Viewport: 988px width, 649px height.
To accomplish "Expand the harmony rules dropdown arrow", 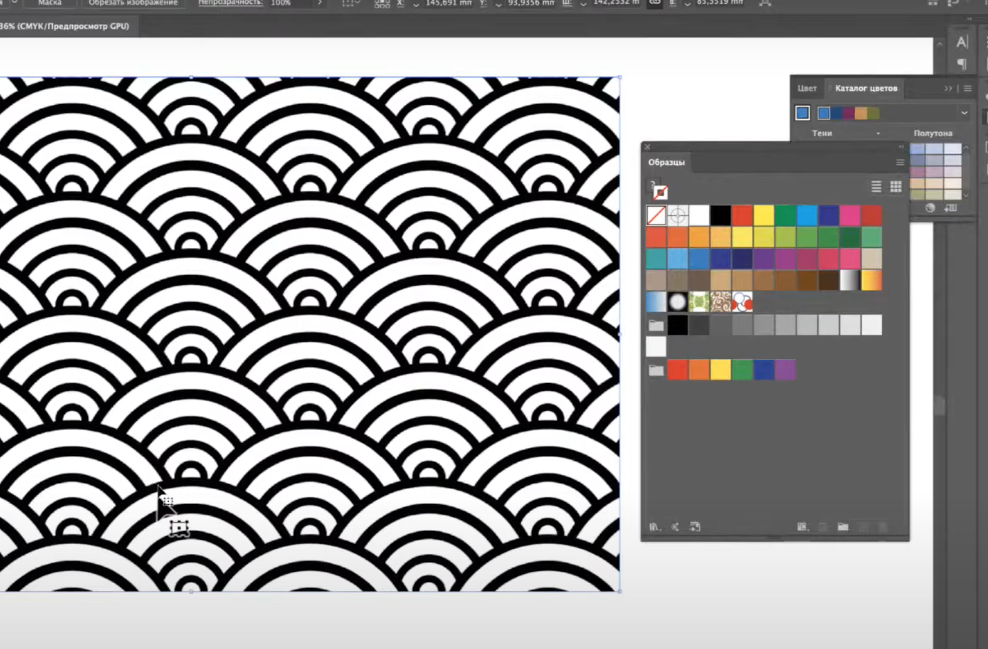I will [964, 113].
